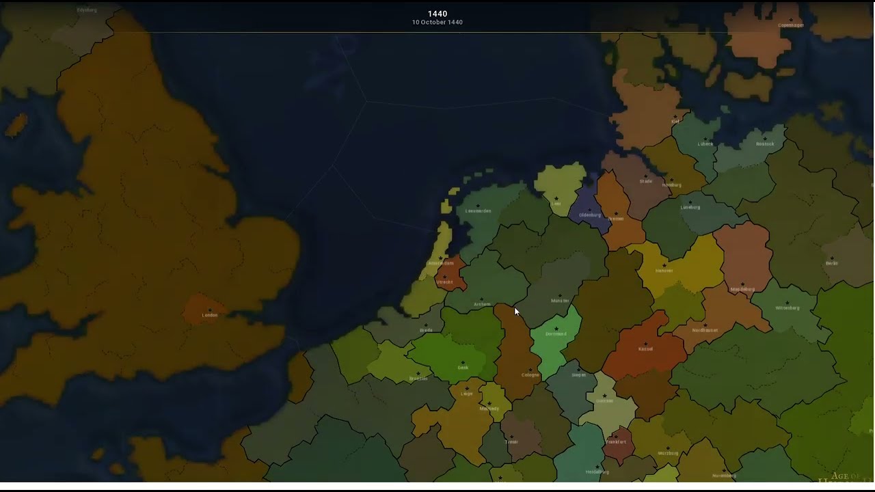The height and width of the screenshot is (492, 875).
Task: Click the Brussels city label
Action: pos(418,379)
